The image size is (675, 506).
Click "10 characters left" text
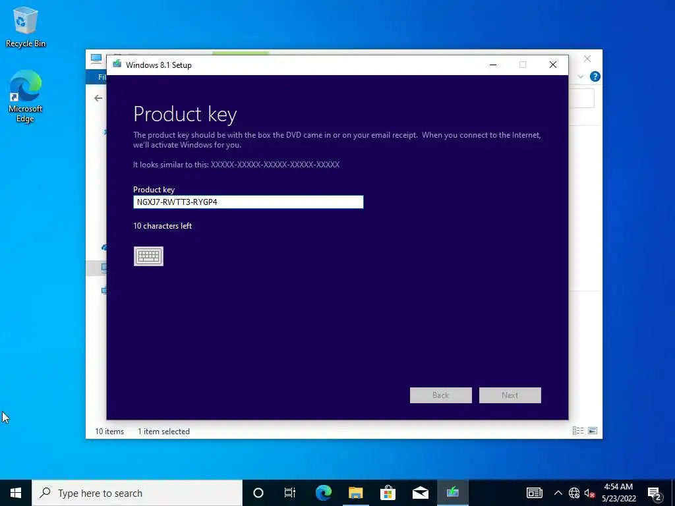tap(162, 226)
